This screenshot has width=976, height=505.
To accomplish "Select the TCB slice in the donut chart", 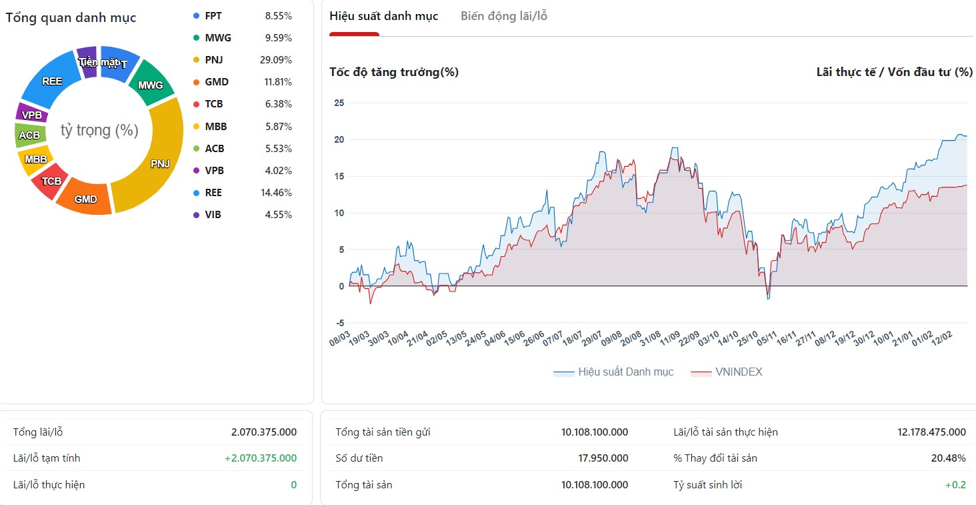I will click(51, 181).
